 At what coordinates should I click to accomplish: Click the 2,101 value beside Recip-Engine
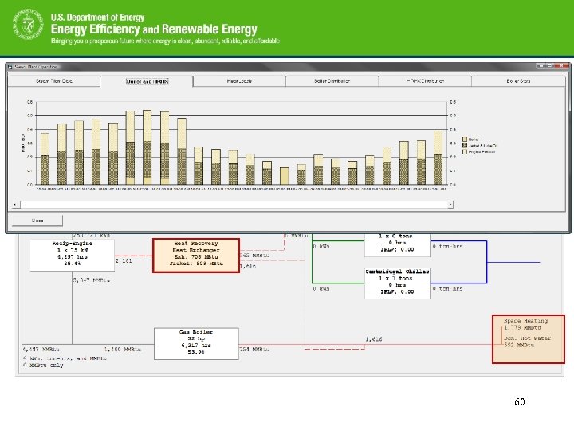(x=124, y=260)
